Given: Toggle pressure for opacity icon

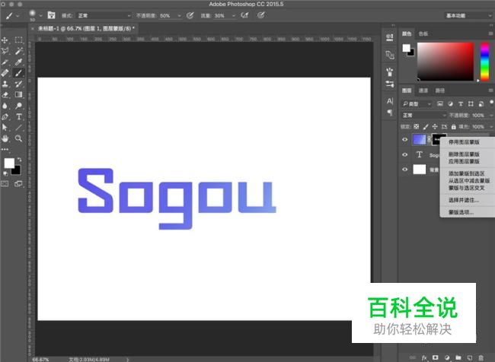Looking at the screenshot, I should 190,15.
